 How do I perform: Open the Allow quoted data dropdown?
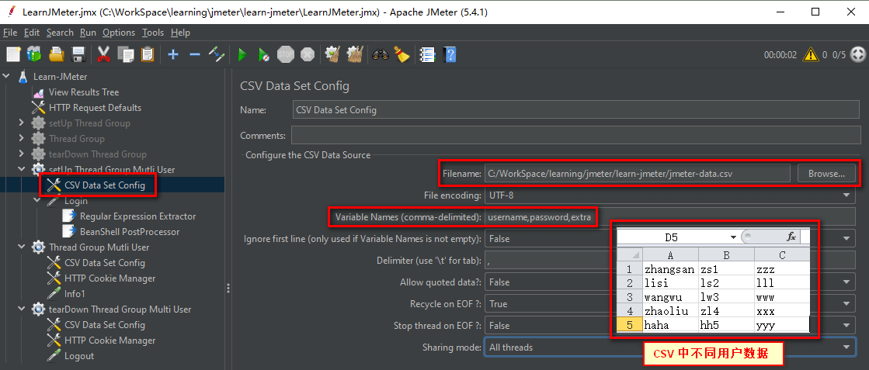[670, 282]
